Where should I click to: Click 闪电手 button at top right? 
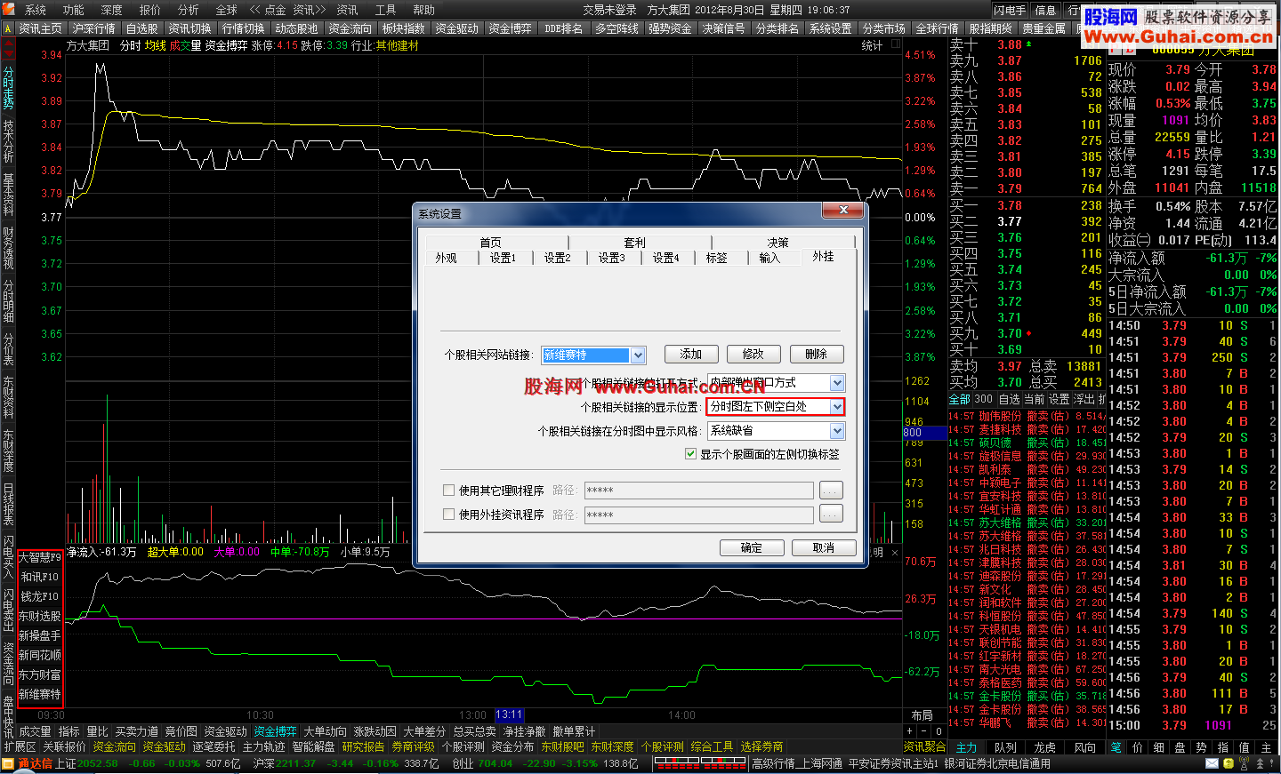(1011, 10)
